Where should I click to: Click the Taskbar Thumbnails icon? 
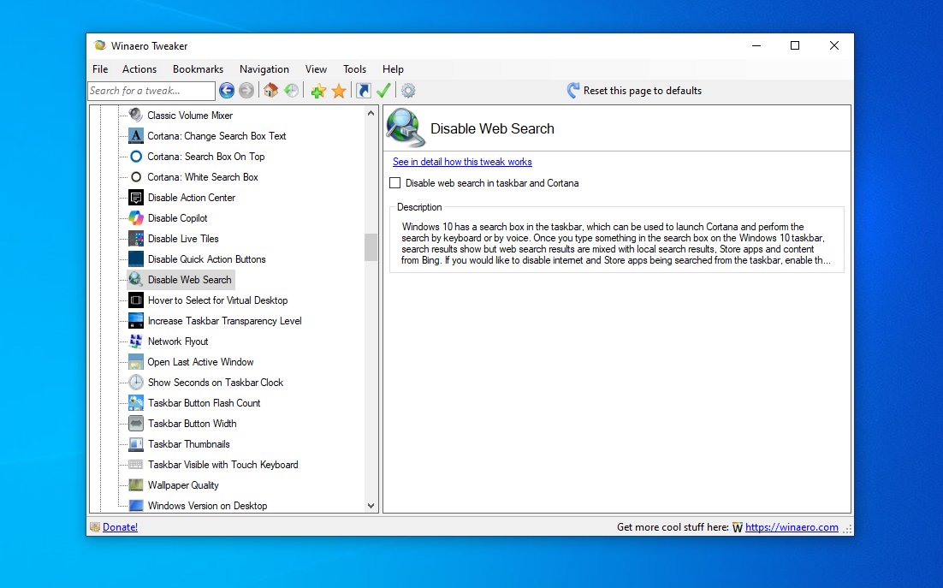tap(136, 444)
